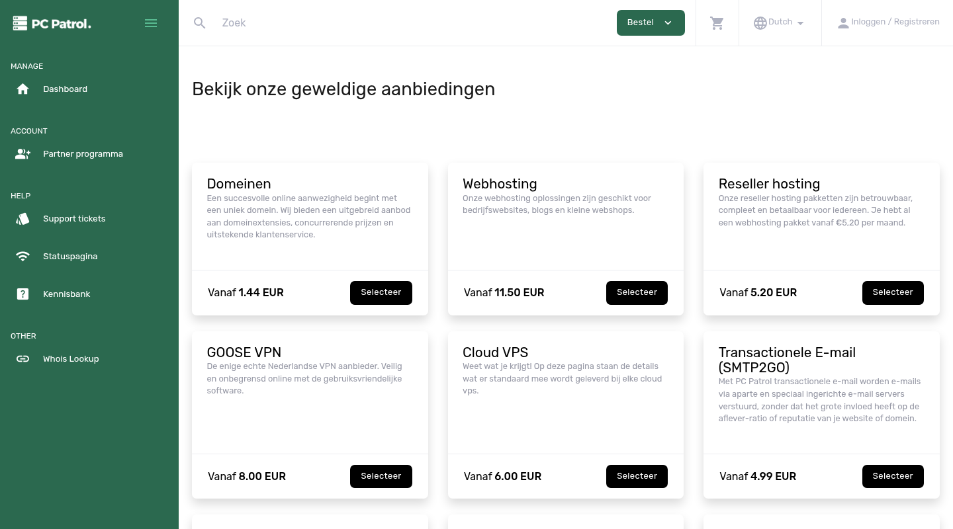Open the Support tickets menu item
This screenshot has width=953, height=529.
click(74, 218)
